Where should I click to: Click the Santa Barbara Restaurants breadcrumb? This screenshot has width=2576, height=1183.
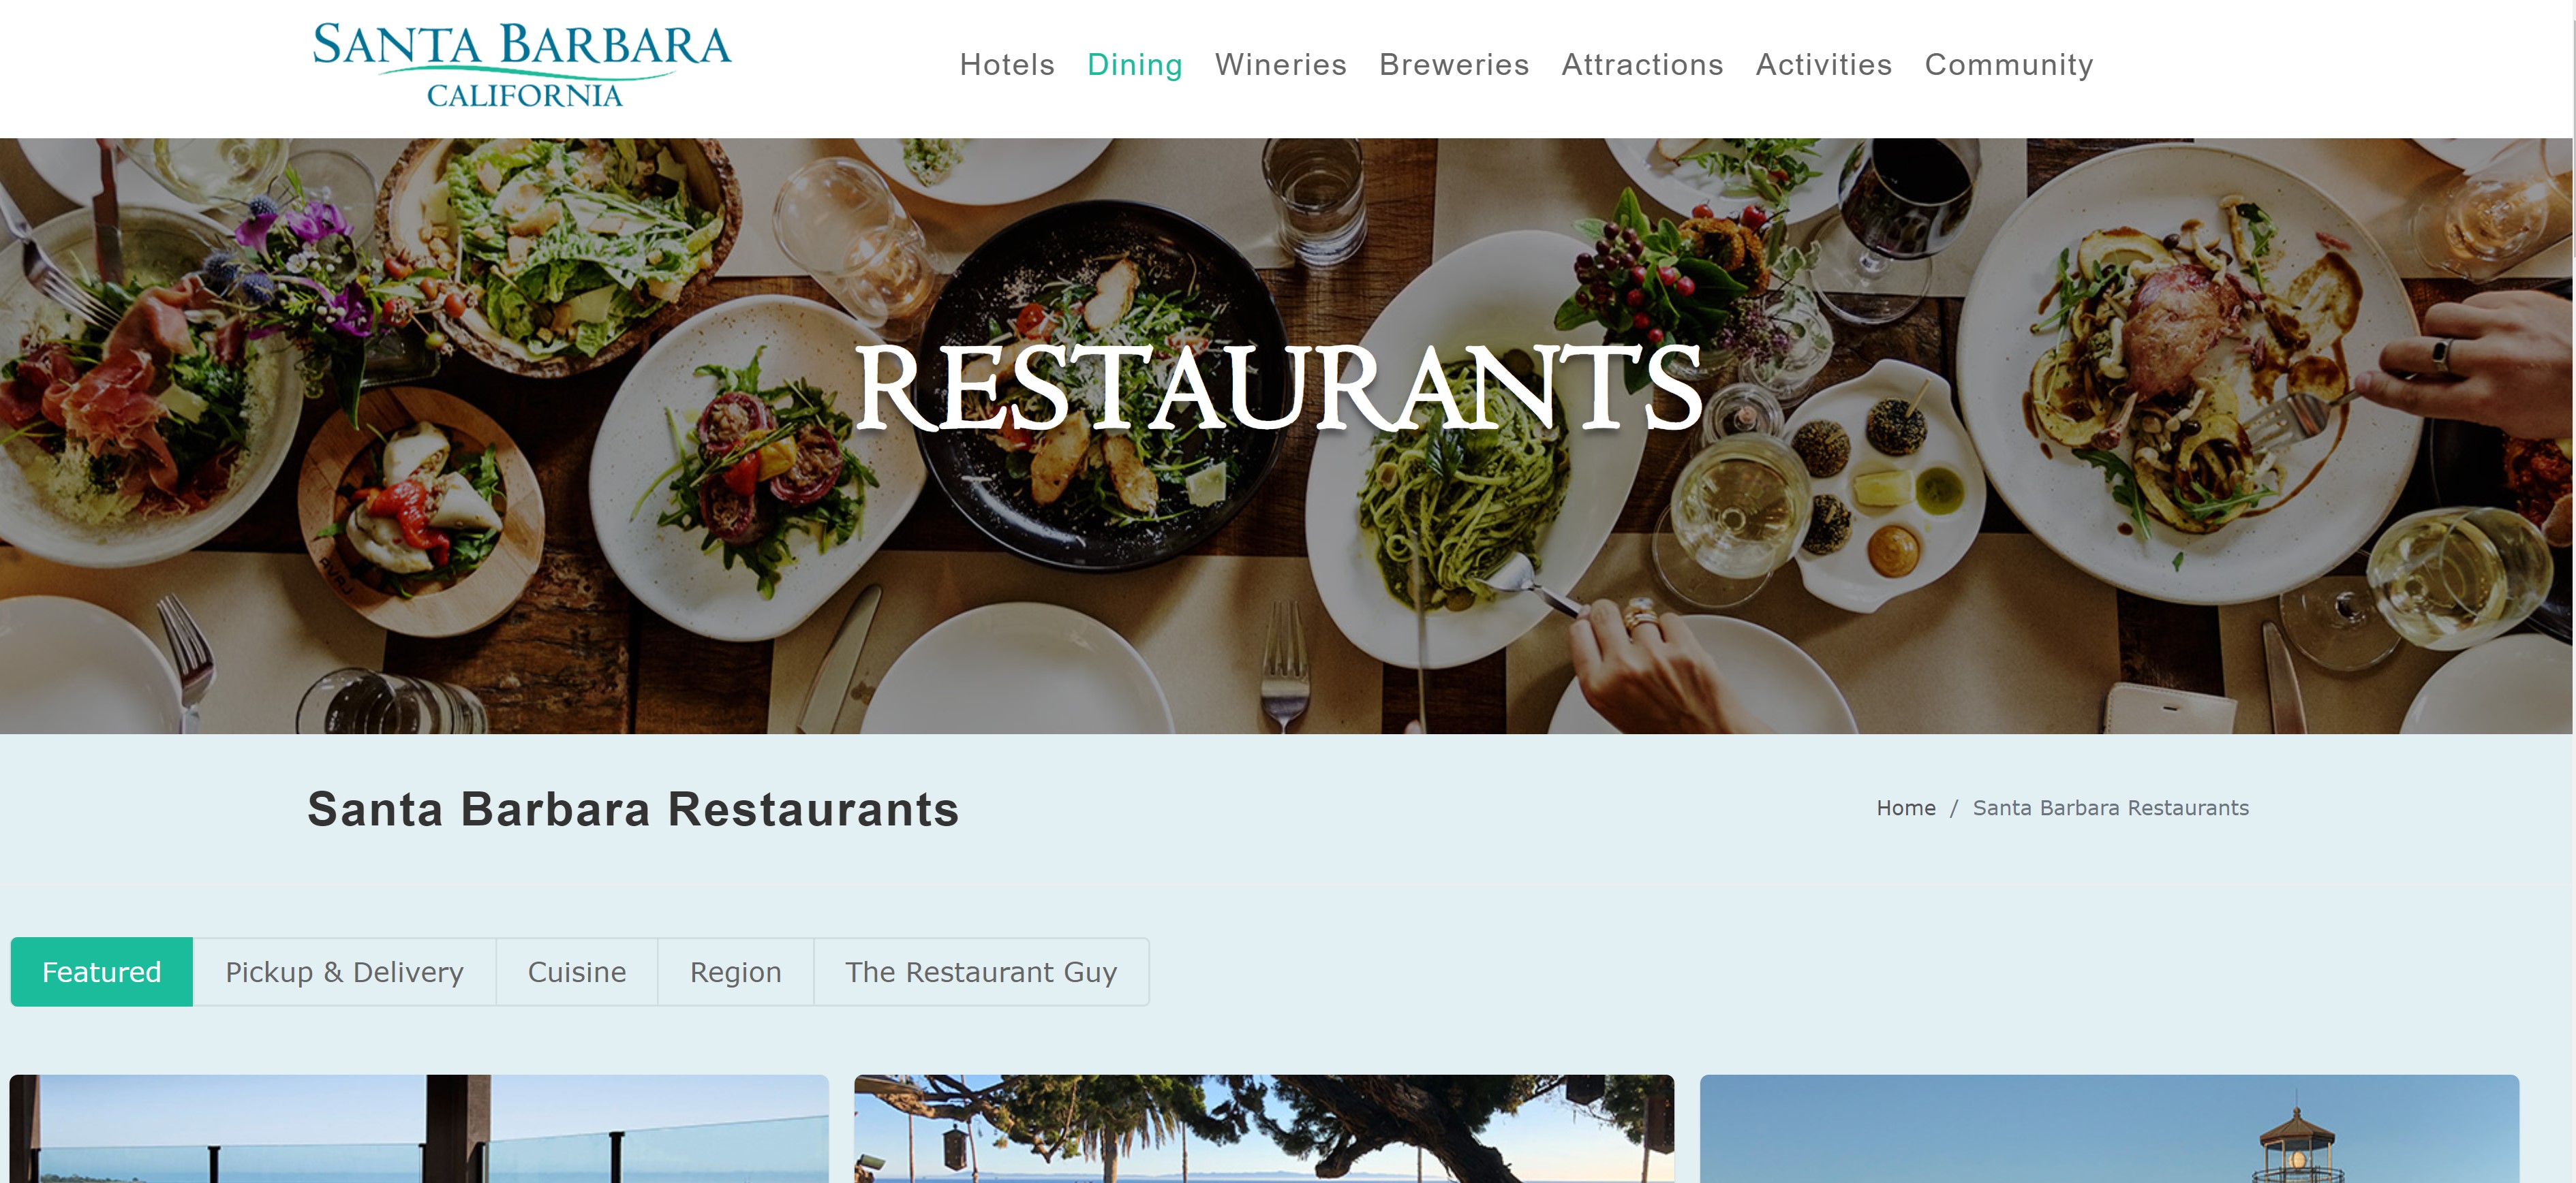click(2110, 807)
